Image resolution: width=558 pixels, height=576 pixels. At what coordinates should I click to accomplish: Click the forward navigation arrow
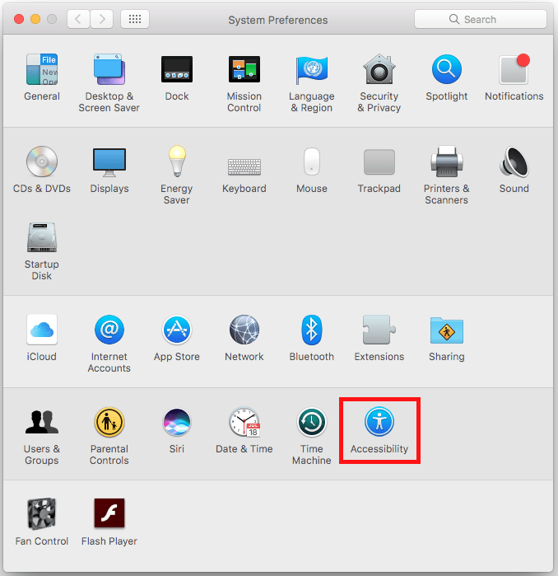tap(101, 19)
